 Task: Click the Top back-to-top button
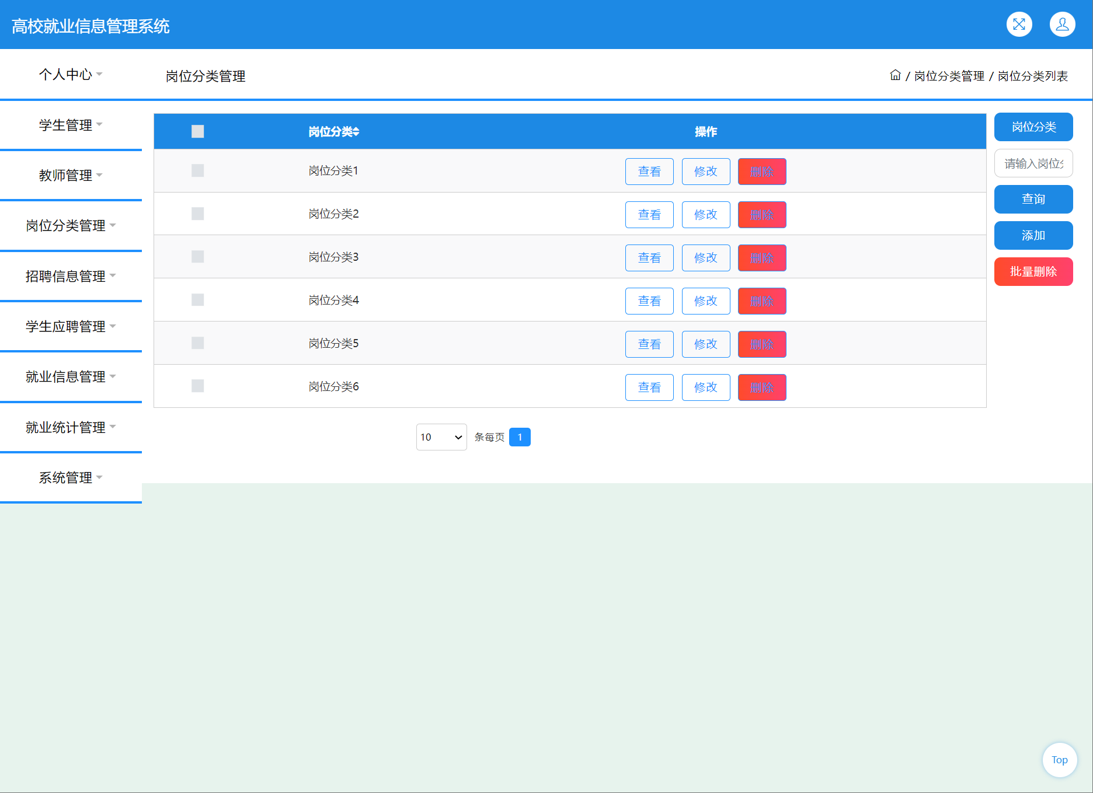coord(1059,760)
